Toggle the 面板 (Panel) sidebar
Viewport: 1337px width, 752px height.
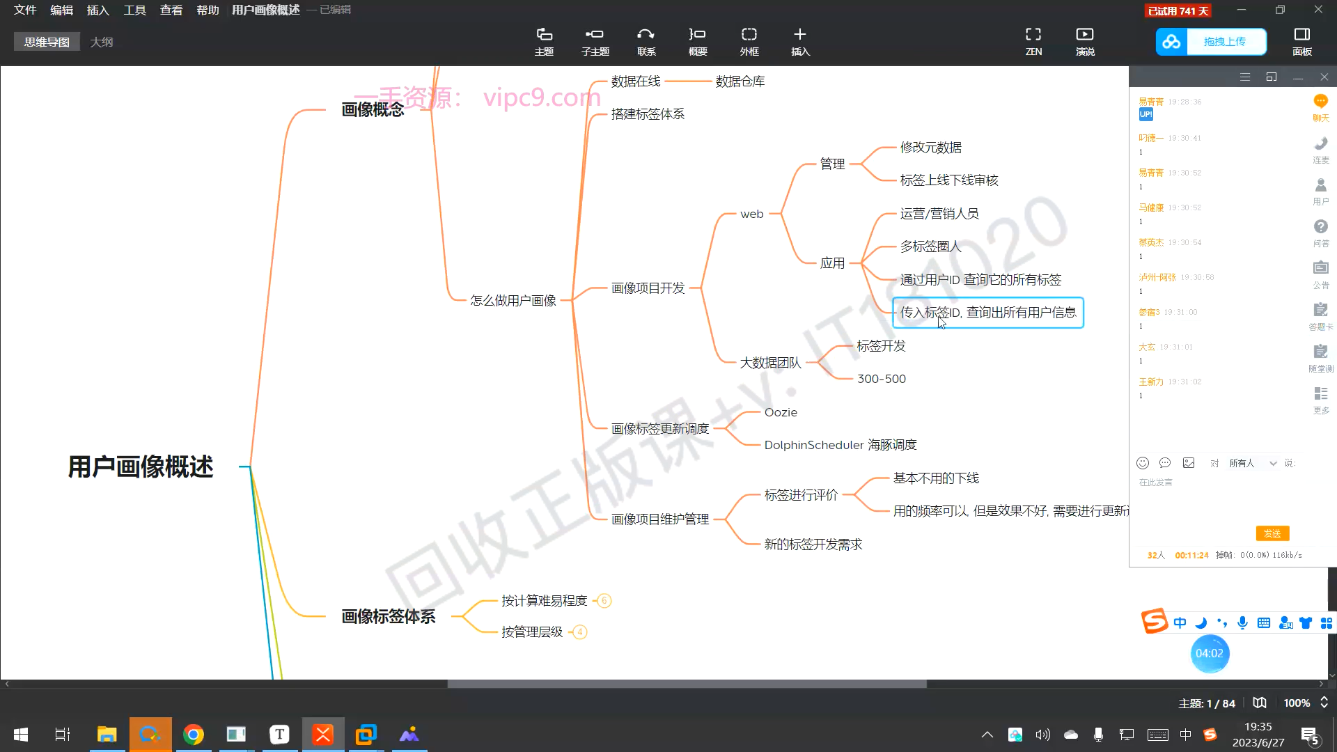[x=1301, y=41]
